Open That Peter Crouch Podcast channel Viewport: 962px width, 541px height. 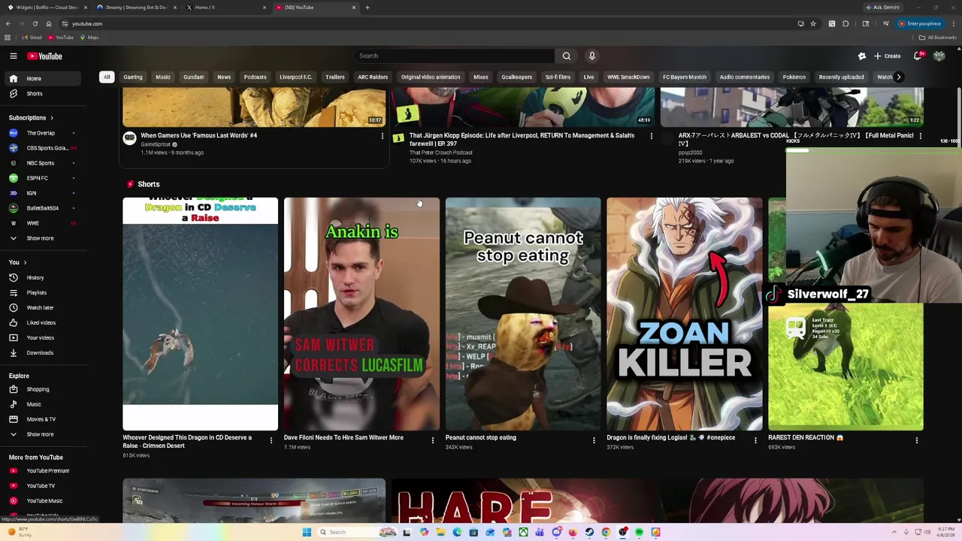[x=440, y=153]
